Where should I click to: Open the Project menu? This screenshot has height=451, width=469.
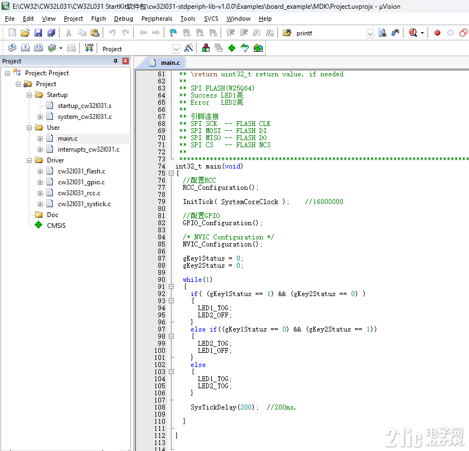point(73,19)
